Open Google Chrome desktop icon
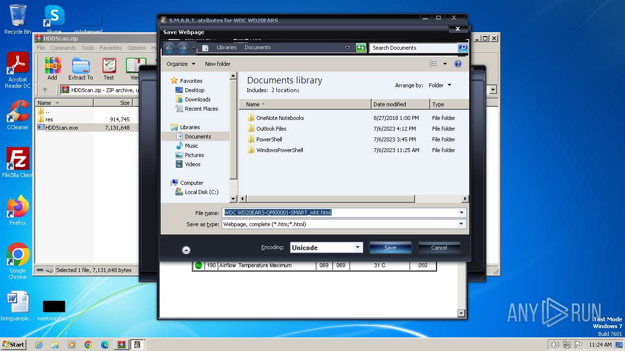 point(18,261)
